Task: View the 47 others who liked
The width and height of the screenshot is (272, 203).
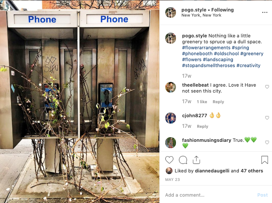Action: (252, 171)
